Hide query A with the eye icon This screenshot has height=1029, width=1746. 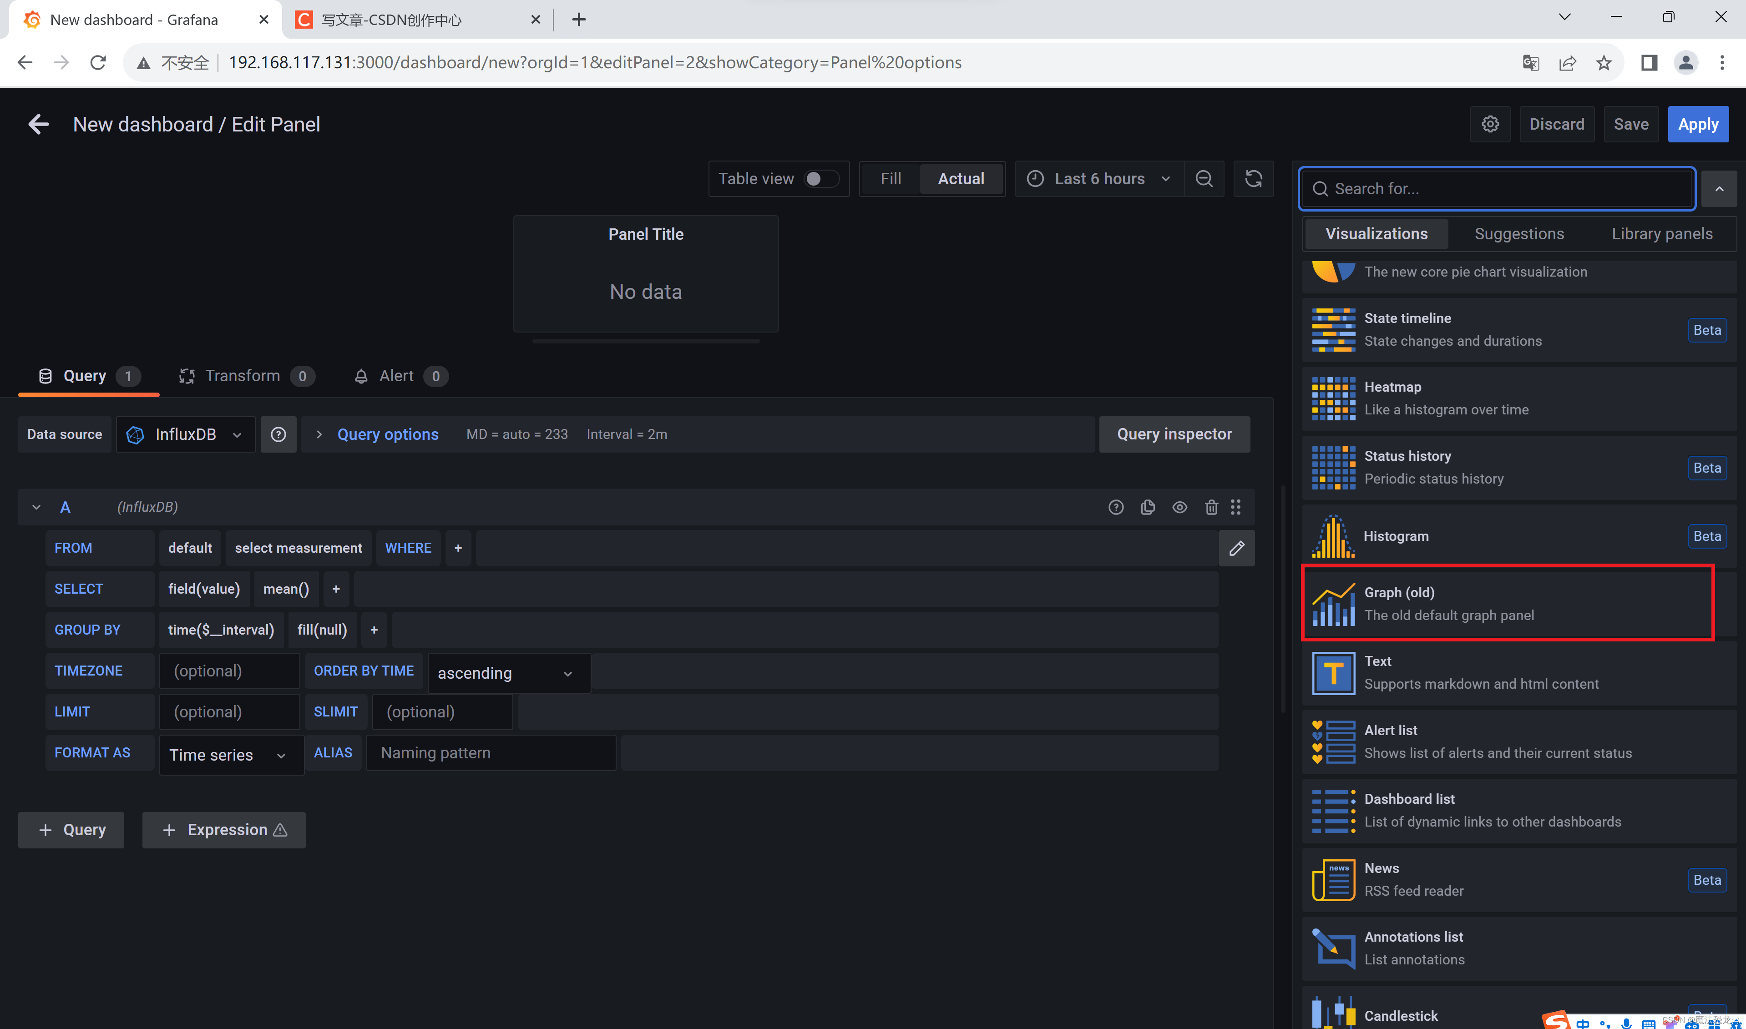[1179, 507]
